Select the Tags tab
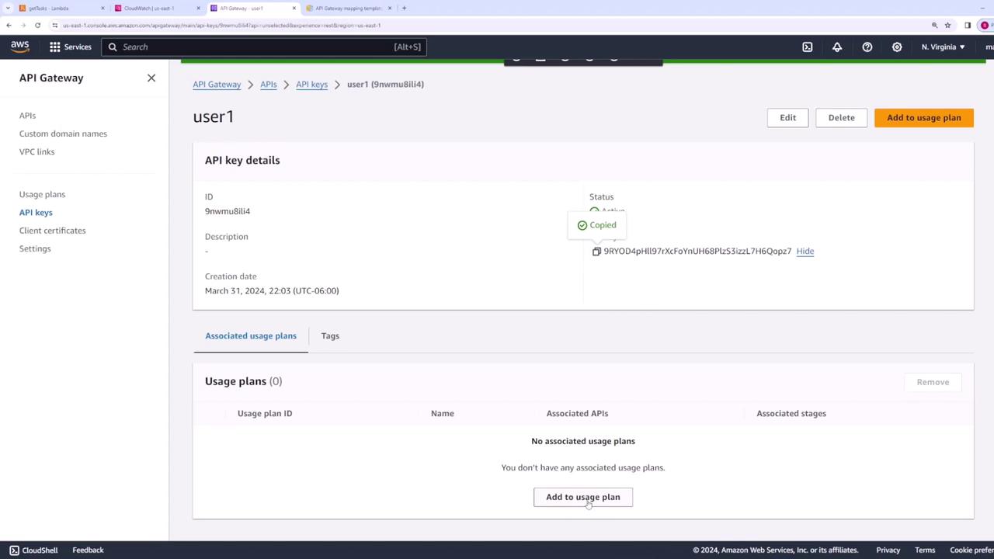The image size is (994, 559). [330, 336]
